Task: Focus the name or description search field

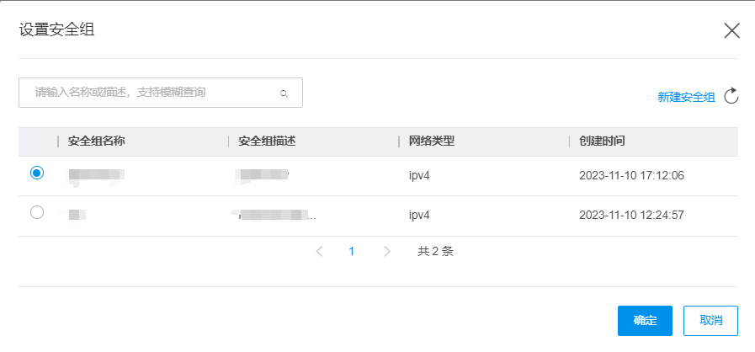Action: coord(152,93)
